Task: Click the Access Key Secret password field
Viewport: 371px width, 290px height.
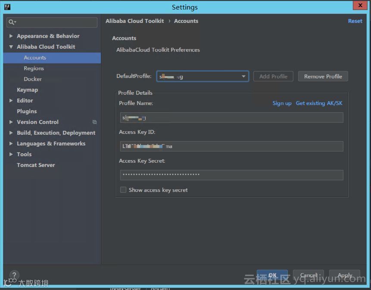Action: coord(232,175)
